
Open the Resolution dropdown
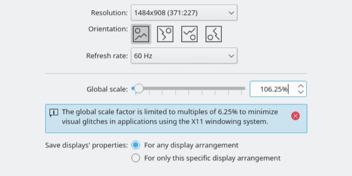[x=184, y=13]
